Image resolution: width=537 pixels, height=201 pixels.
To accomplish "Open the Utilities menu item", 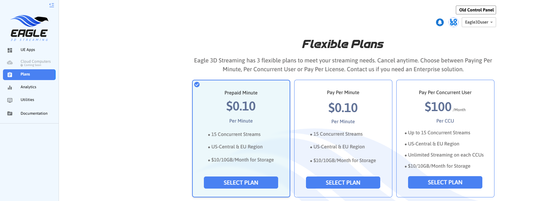I will coord(27,100).
